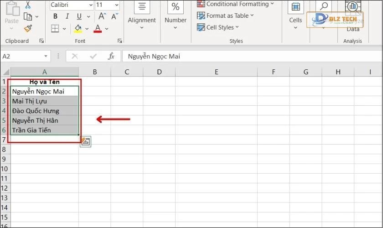This screenshot has height=228, width=383.
Task: Apply the yellow fill color bucket
Action: tap(78, 29)
